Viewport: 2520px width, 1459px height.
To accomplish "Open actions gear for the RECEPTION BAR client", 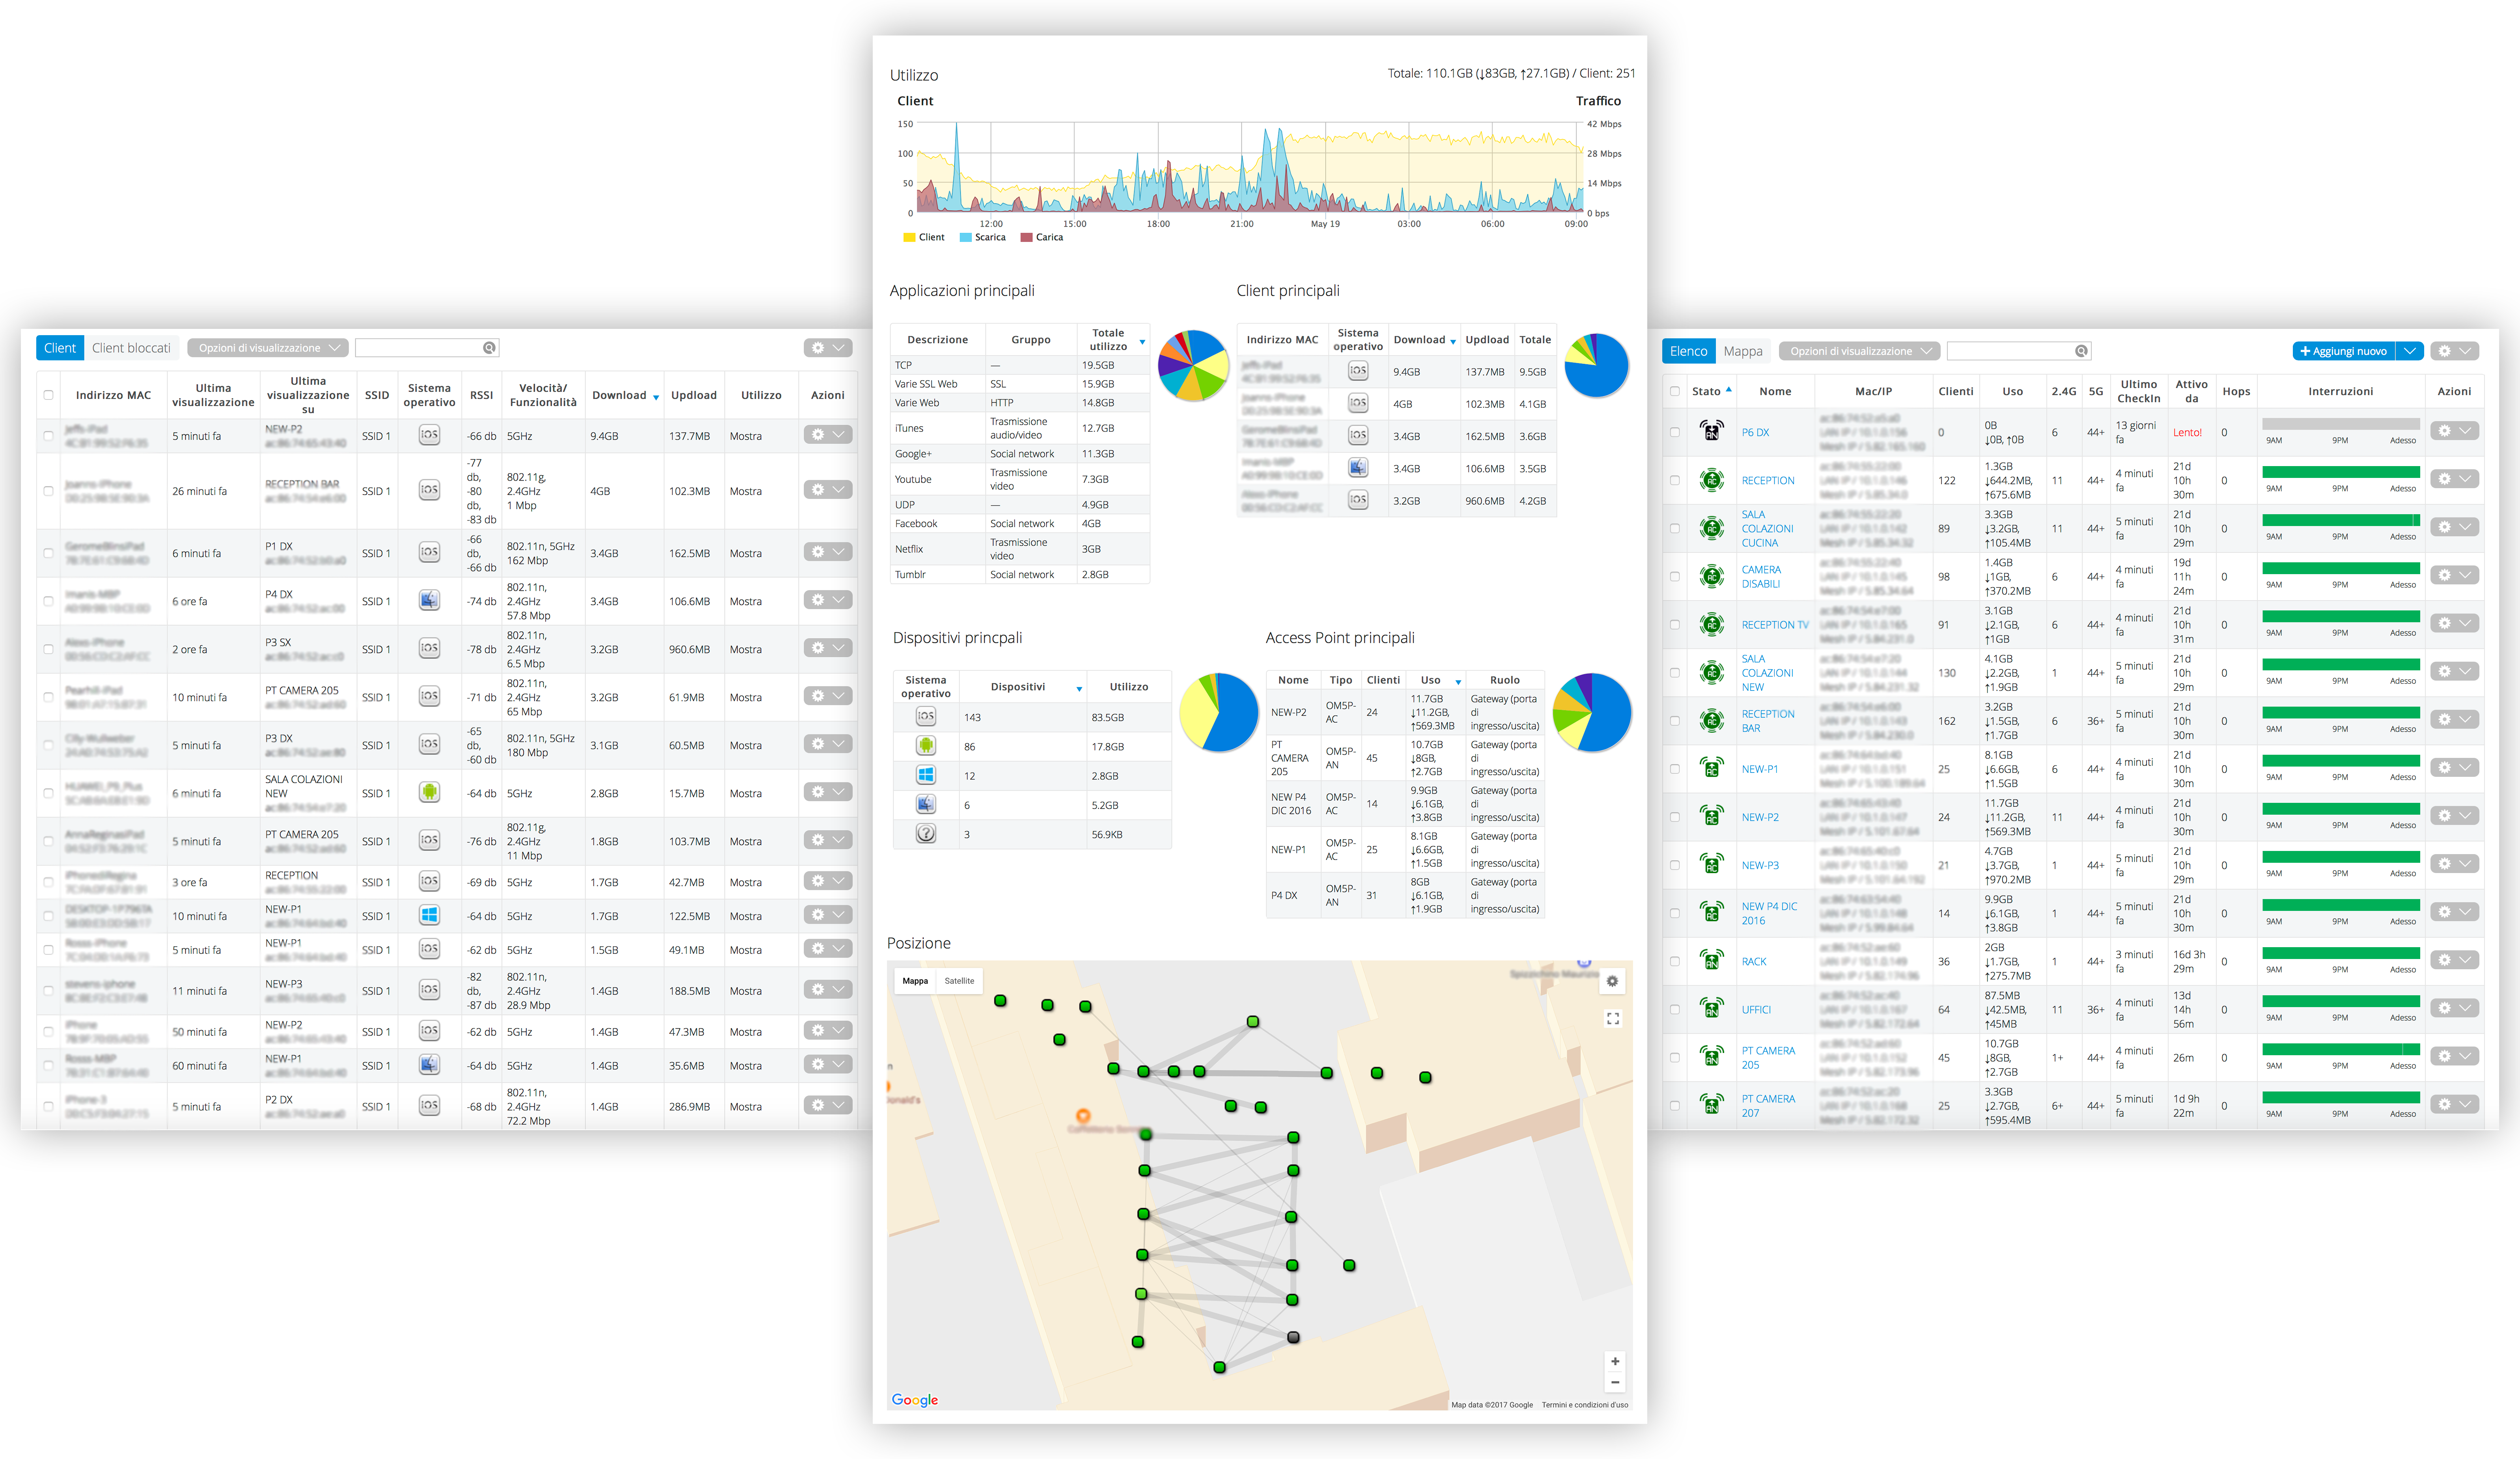I will pyautogui.click(x=828, y=490).
